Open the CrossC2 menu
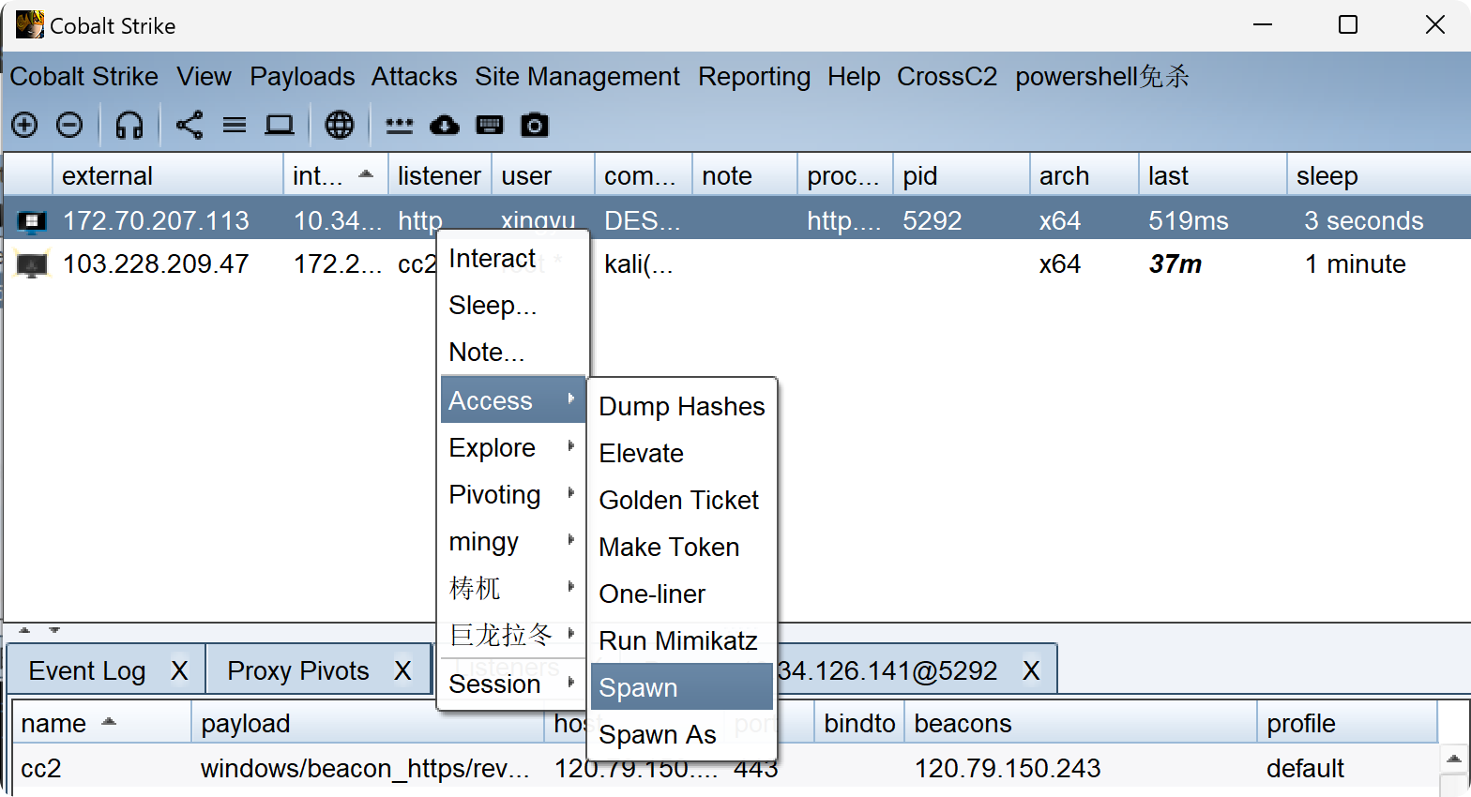 [947, 76]
